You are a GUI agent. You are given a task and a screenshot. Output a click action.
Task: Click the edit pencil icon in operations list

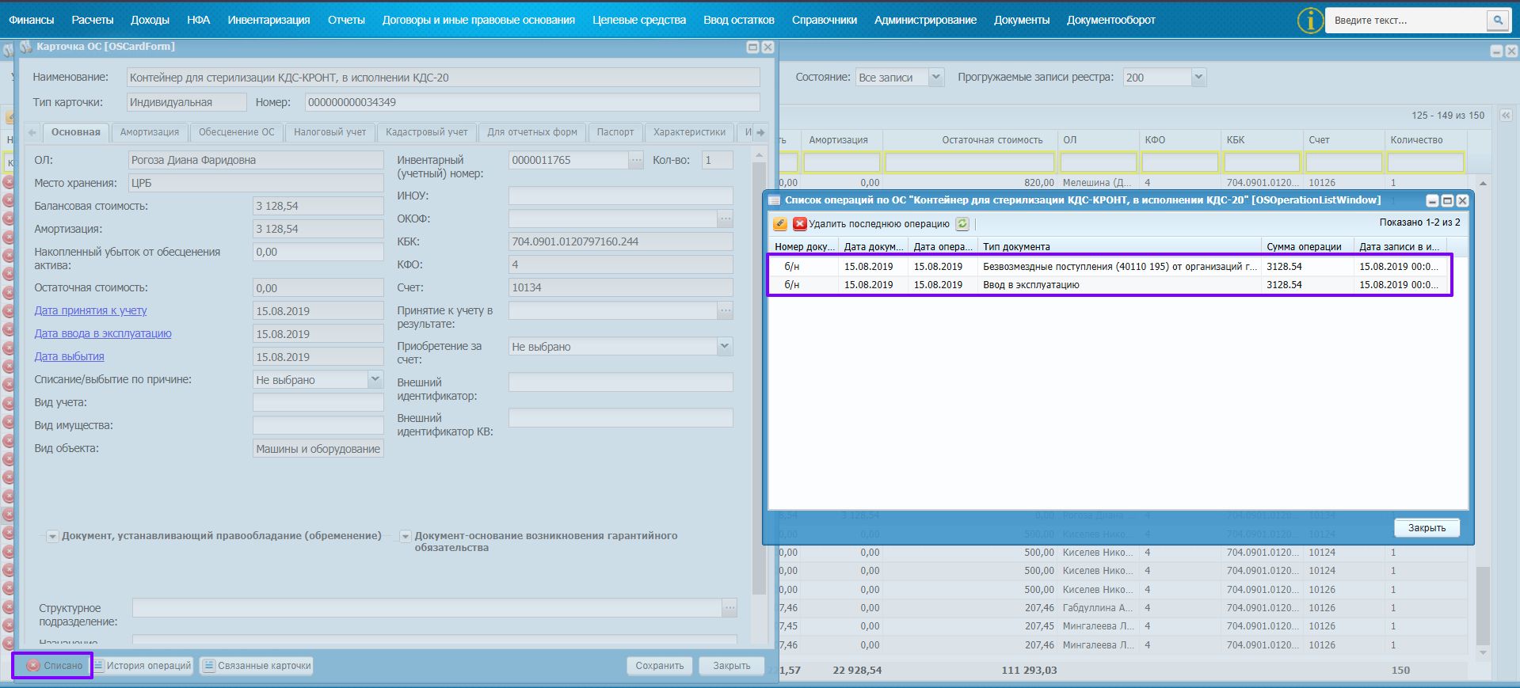pos(780,224)
